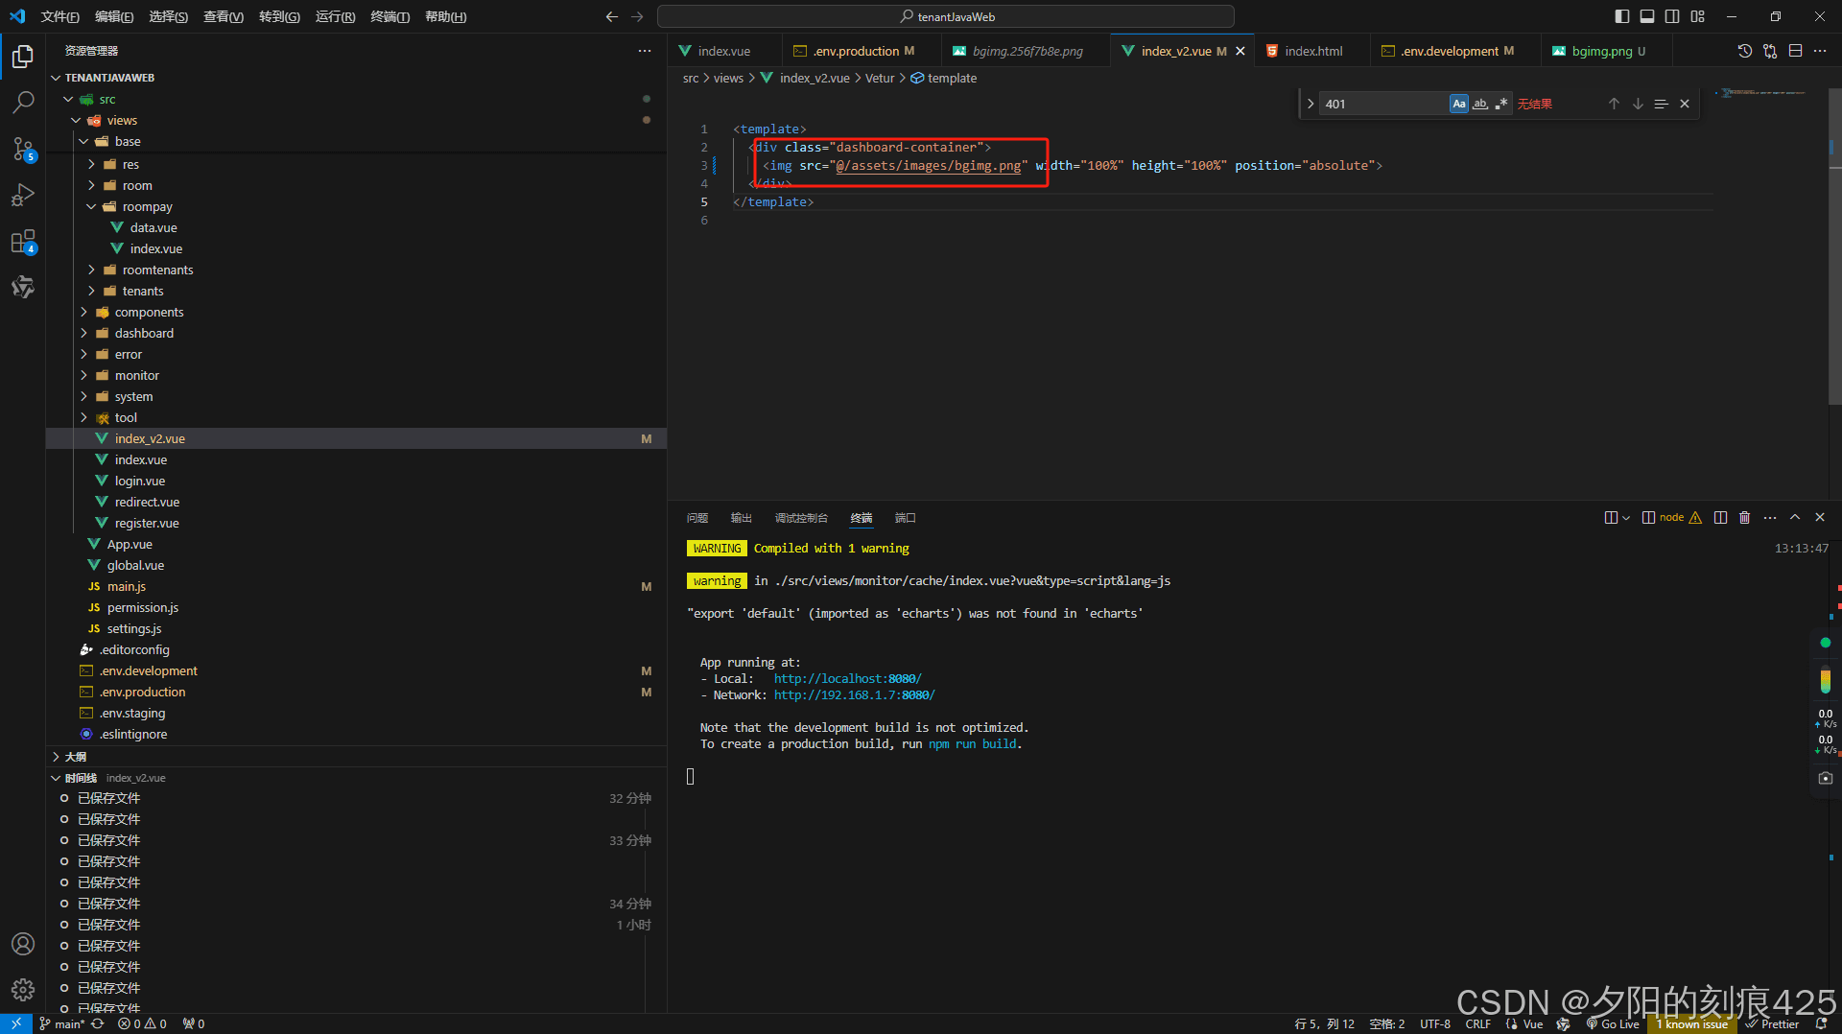The image size is (1842, 1034).
Task: Kill terminal with the trash icon
Action: click(1744, 518)
